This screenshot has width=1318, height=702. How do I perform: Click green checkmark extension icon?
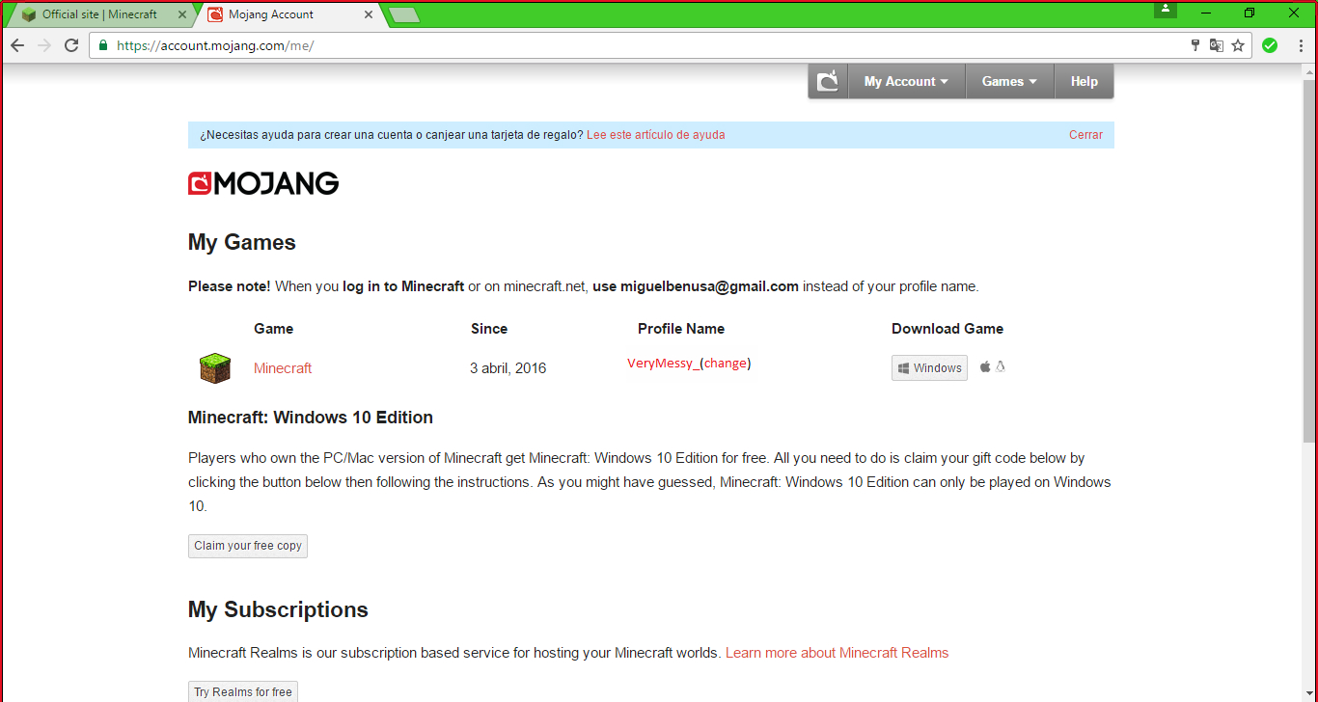(1270, 45)
